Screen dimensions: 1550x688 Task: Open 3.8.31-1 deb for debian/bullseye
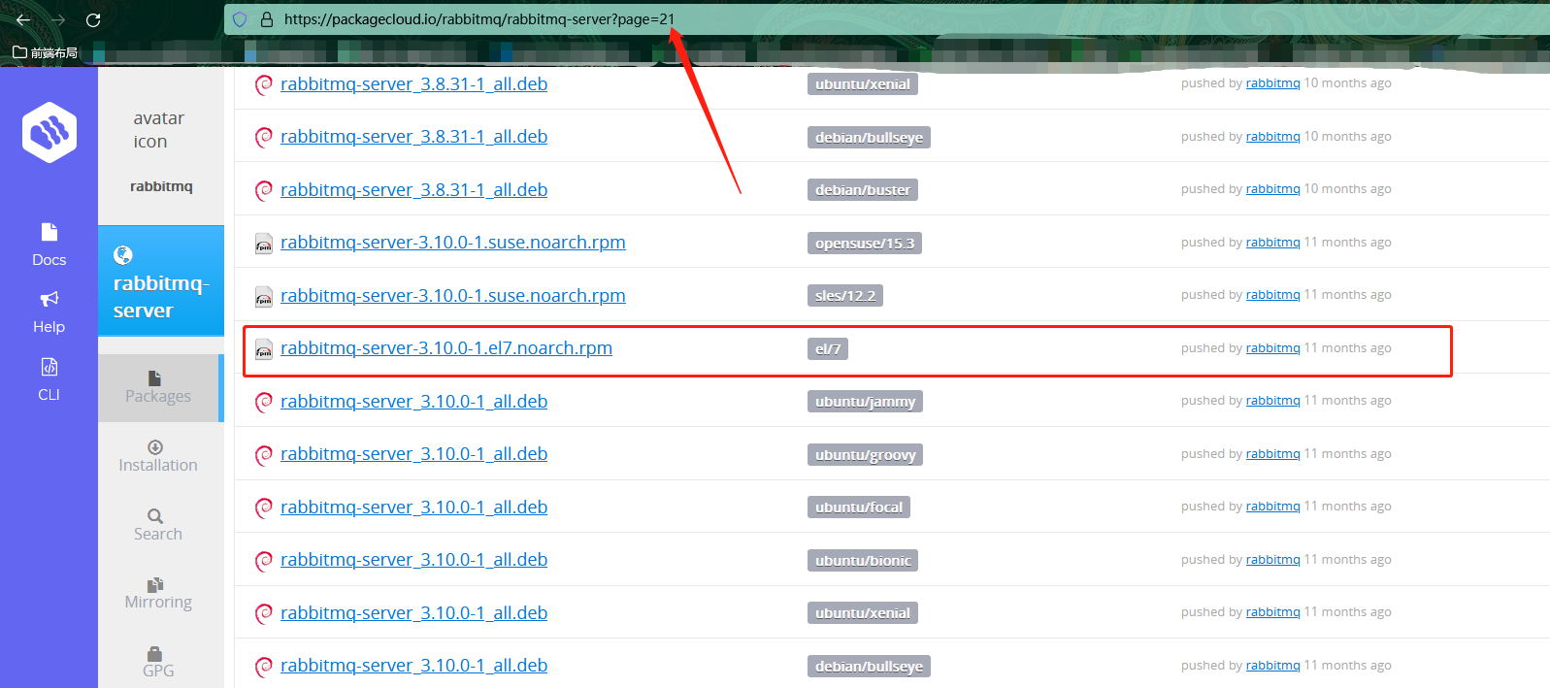tap(413, 137)
